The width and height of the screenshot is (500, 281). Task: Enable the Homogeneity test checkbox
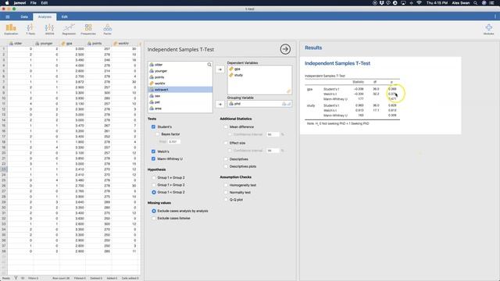tap(226, 185)
